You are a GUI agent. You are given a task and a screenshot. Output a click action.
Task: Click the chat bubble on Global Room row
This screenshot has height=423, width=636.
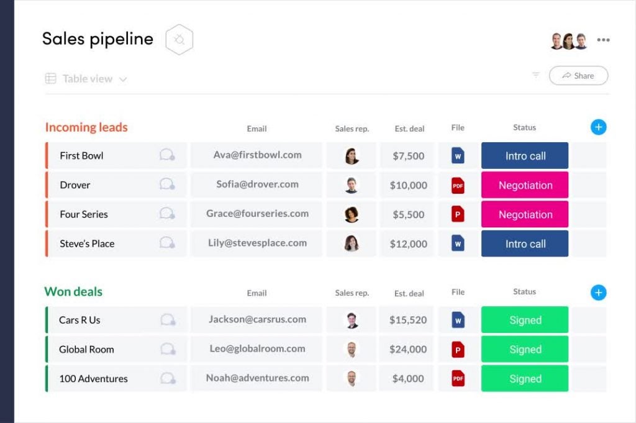coord(166,349)
